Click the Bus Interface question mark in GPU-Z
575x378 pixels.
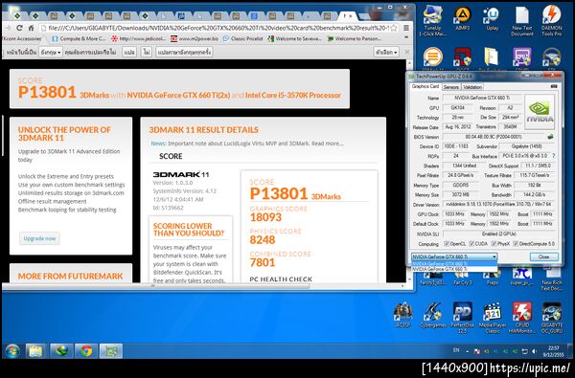[x=554, y=156]
